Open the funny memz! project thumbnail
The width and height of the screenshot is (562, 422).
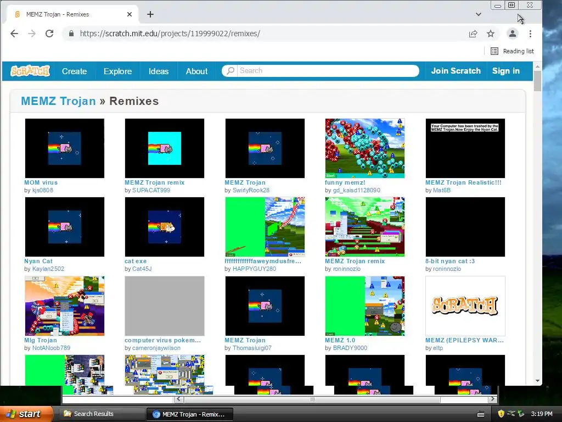(x=365, y=148)
